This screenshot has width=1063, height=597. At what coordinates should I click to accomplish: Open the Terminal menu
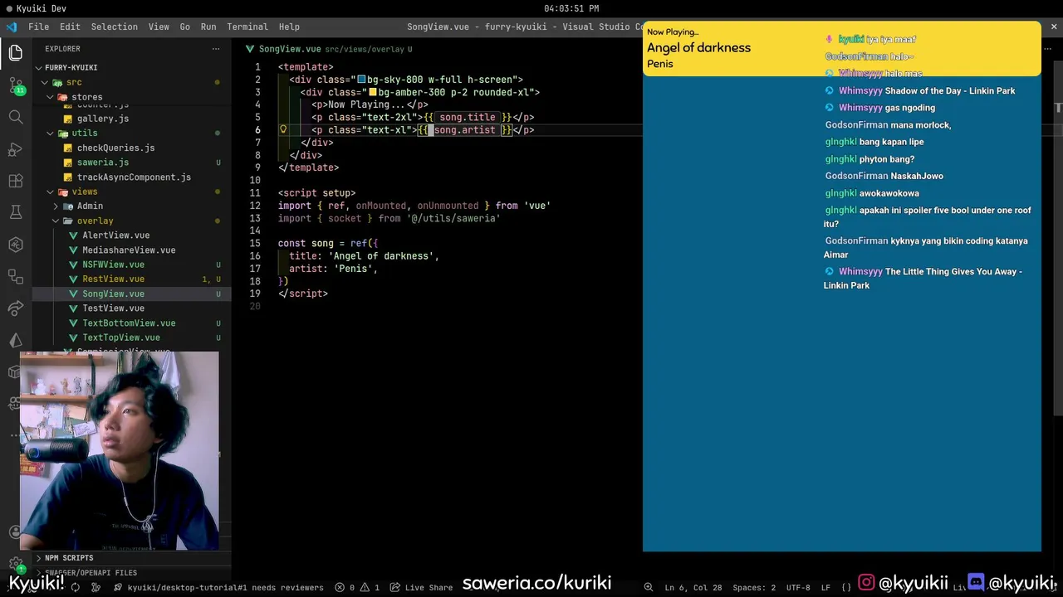tap(247, 27)
